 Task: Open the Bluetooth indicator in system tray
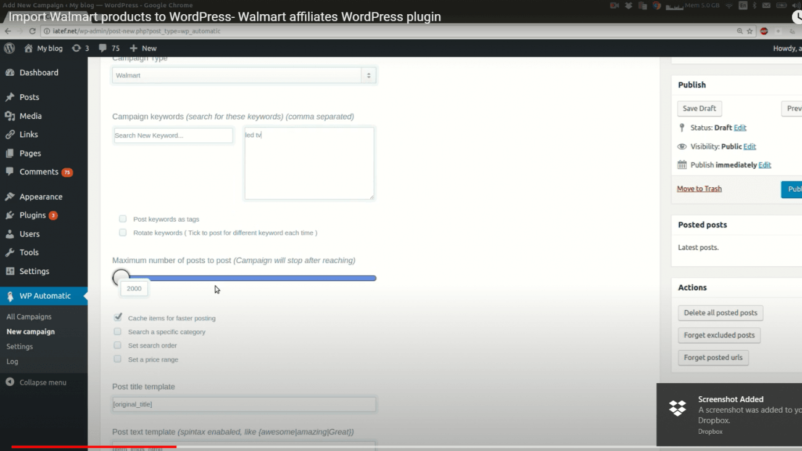pos(754,6)
